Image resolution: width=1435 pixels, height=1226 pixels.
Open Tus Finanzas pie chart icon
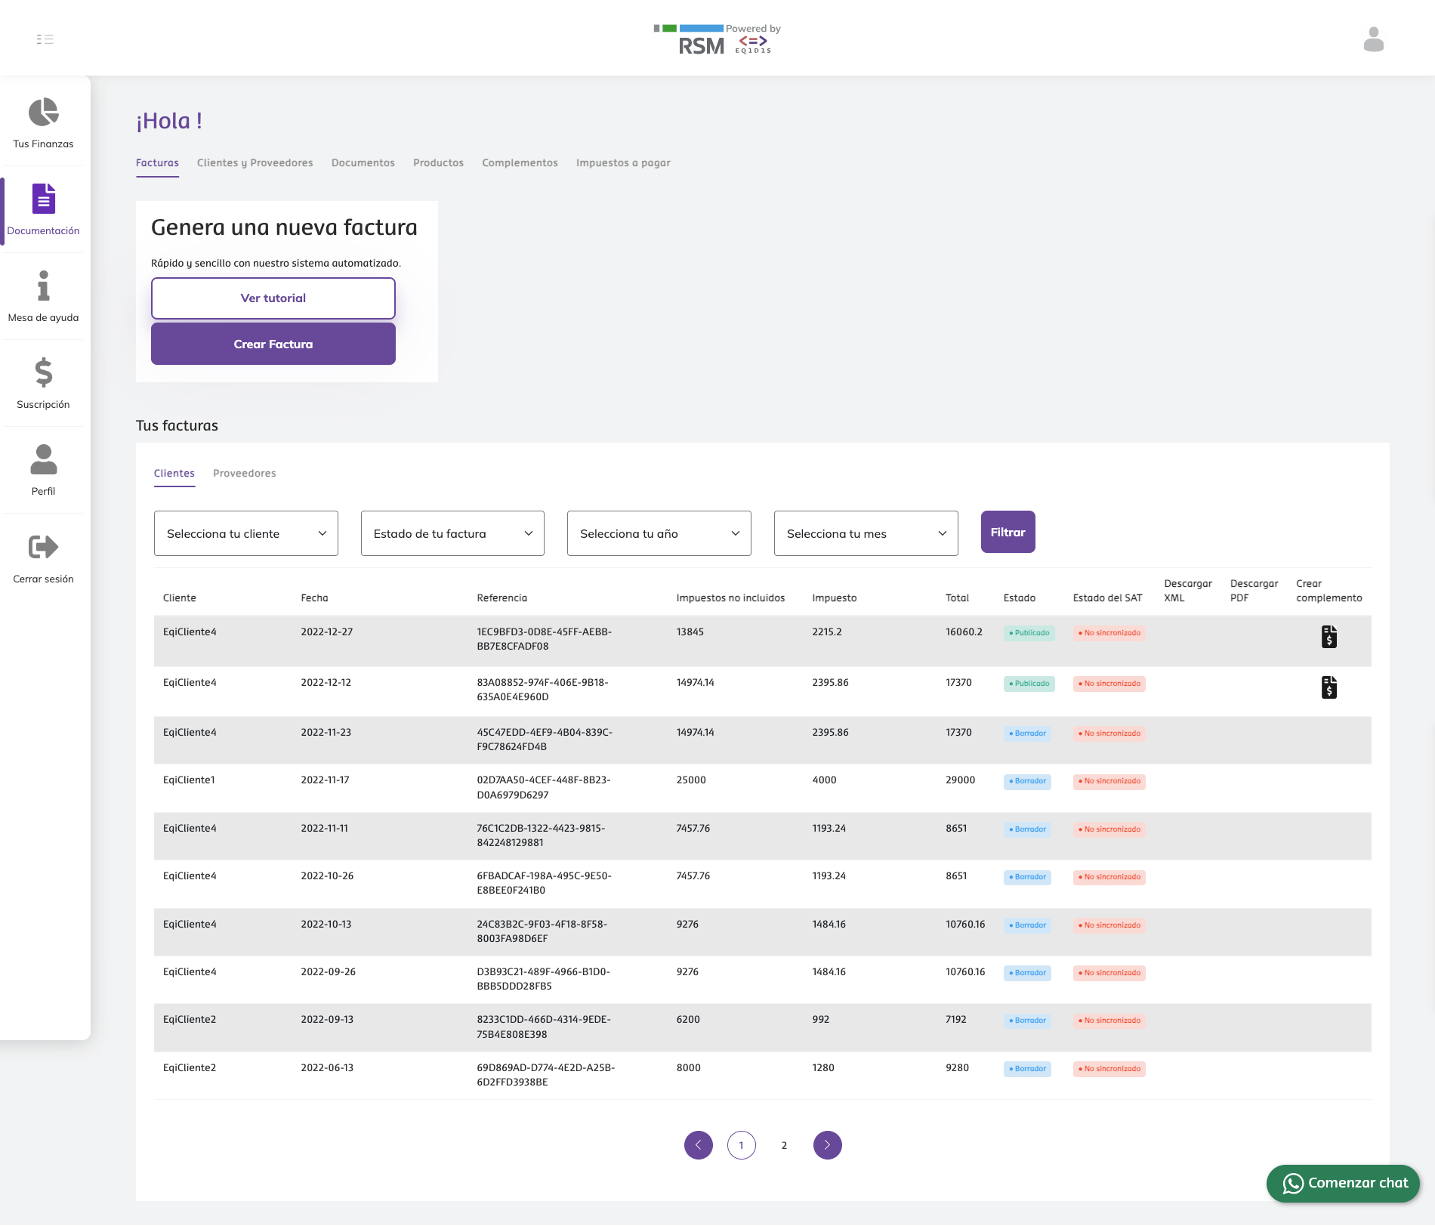(43, 113)
